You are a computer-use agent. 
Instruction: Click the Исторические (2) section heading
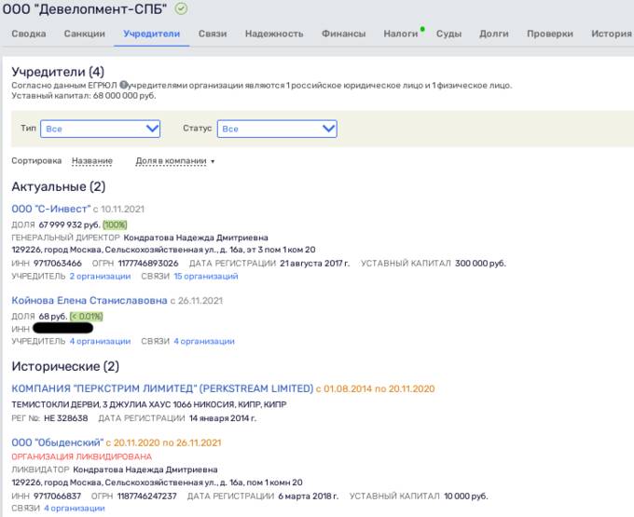[65, 366]
